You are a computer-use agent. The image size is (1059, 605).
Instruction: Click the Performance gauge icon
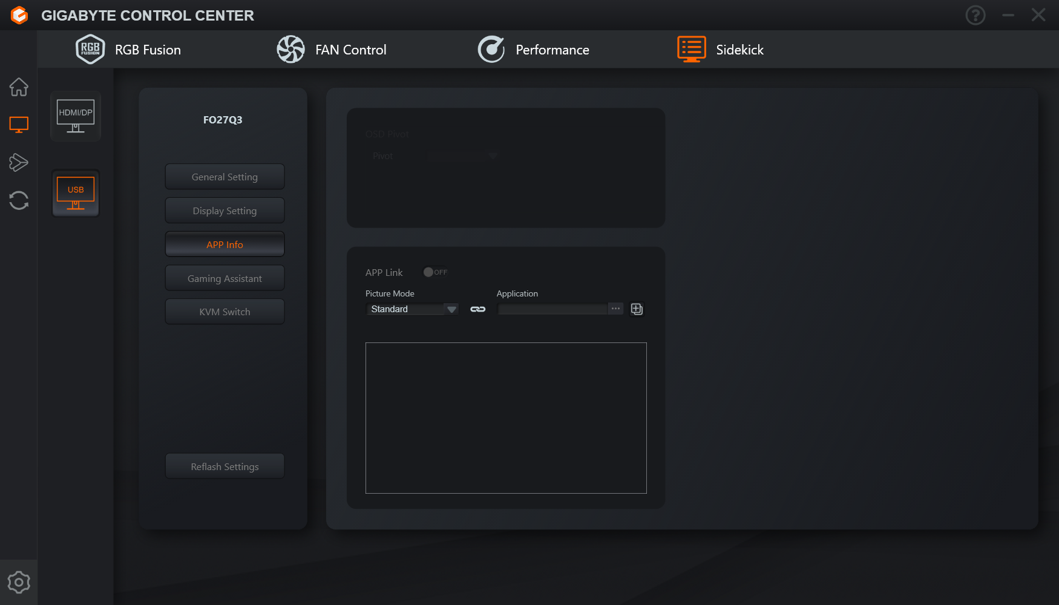491,50
